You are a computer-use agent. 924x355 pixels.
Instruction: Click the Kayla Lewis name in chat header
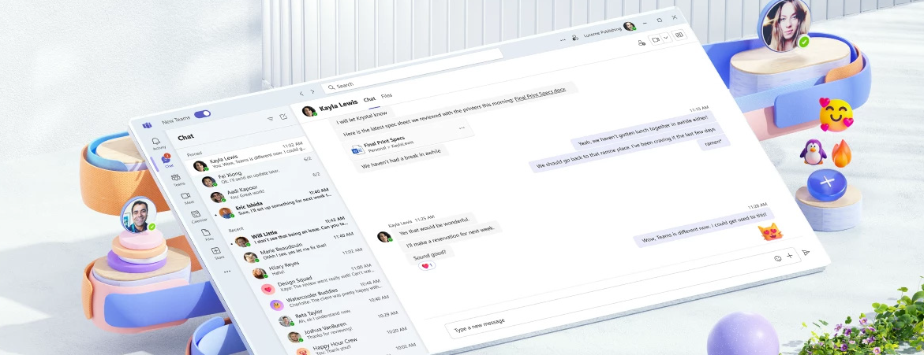[x=339, y=105]
